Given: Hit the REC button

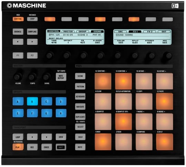Looking at the screenshot, I should [x=32, y=147].
